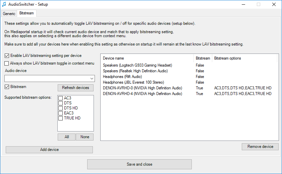
Task: Check the TRUE HD bitstream option
Action: coord(61,118)
